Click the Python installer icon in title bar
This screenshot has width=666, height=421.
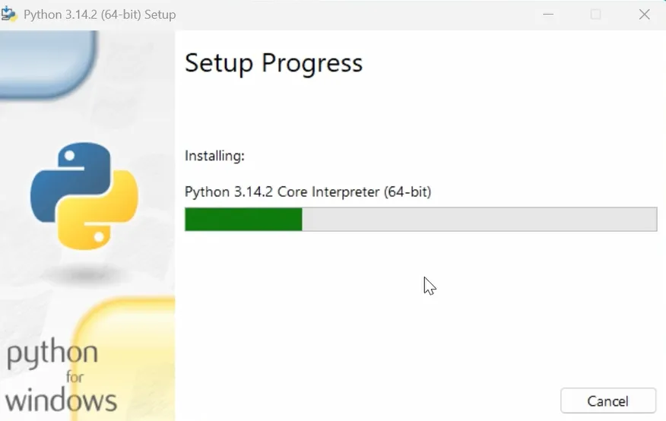click(x=10, y=14)
